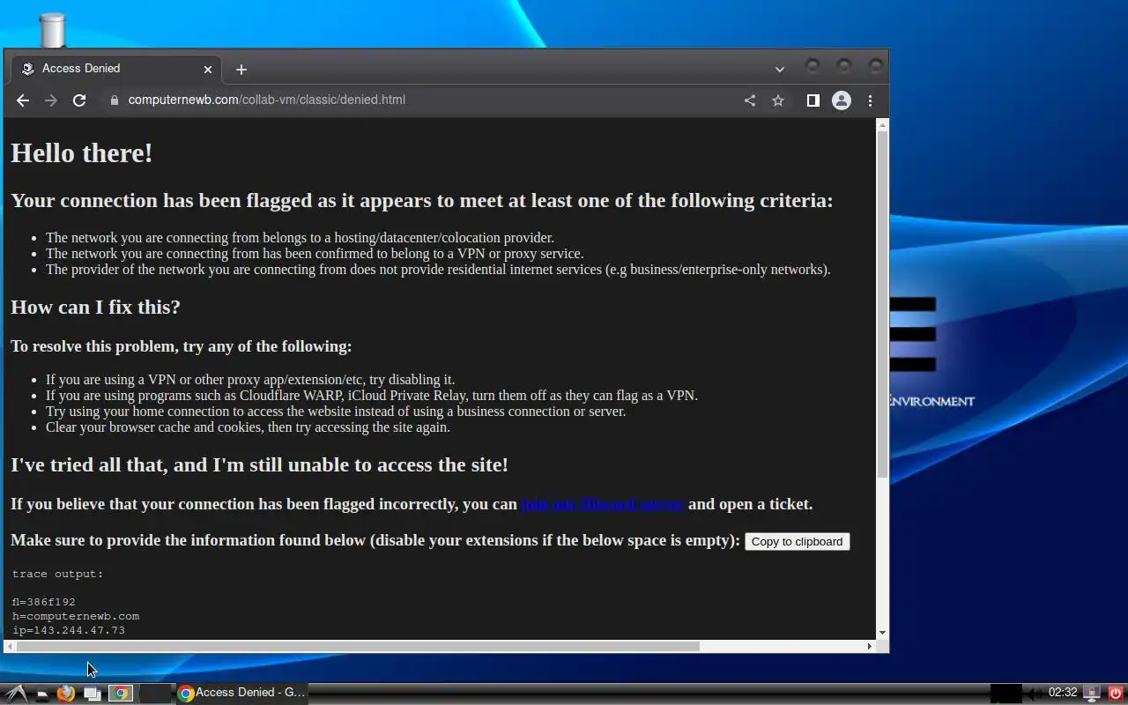Click the 'fl=386f192' trace line
Image resolution: width=1128 pixels, height=705 pixels.
[x=44, y=603]
